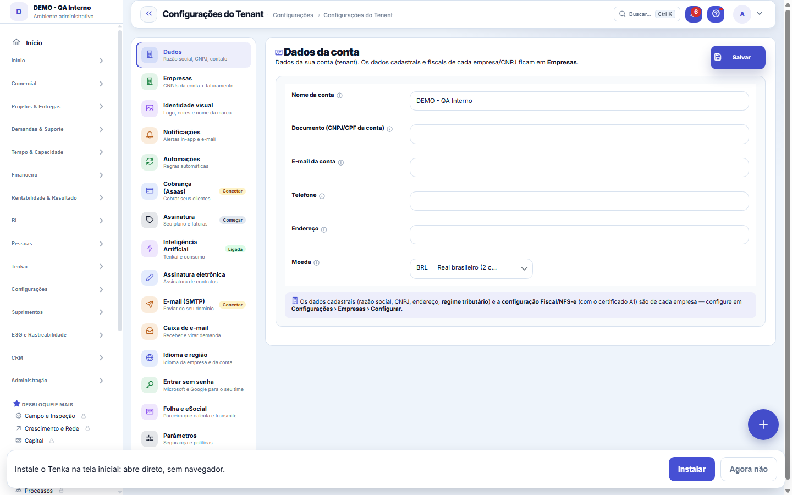Click info icon next to Nome da conta
This screenshot has width=792, height=495.
tap(339, 96)
